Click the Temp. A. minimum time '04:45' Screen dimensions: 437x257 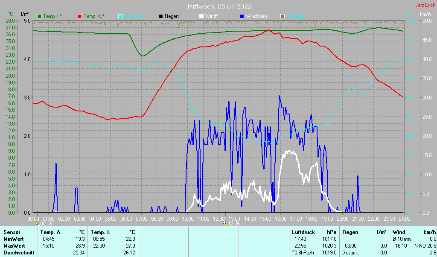coord(49,239)
